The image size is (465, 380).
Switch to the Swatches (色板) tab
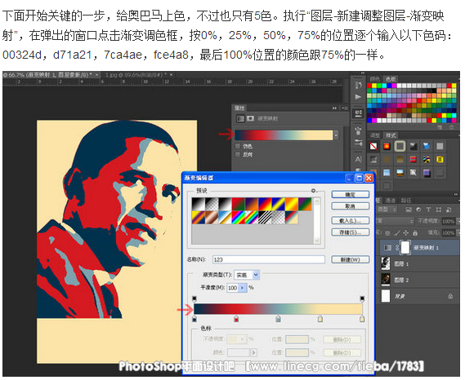click(x=391, y=79)
